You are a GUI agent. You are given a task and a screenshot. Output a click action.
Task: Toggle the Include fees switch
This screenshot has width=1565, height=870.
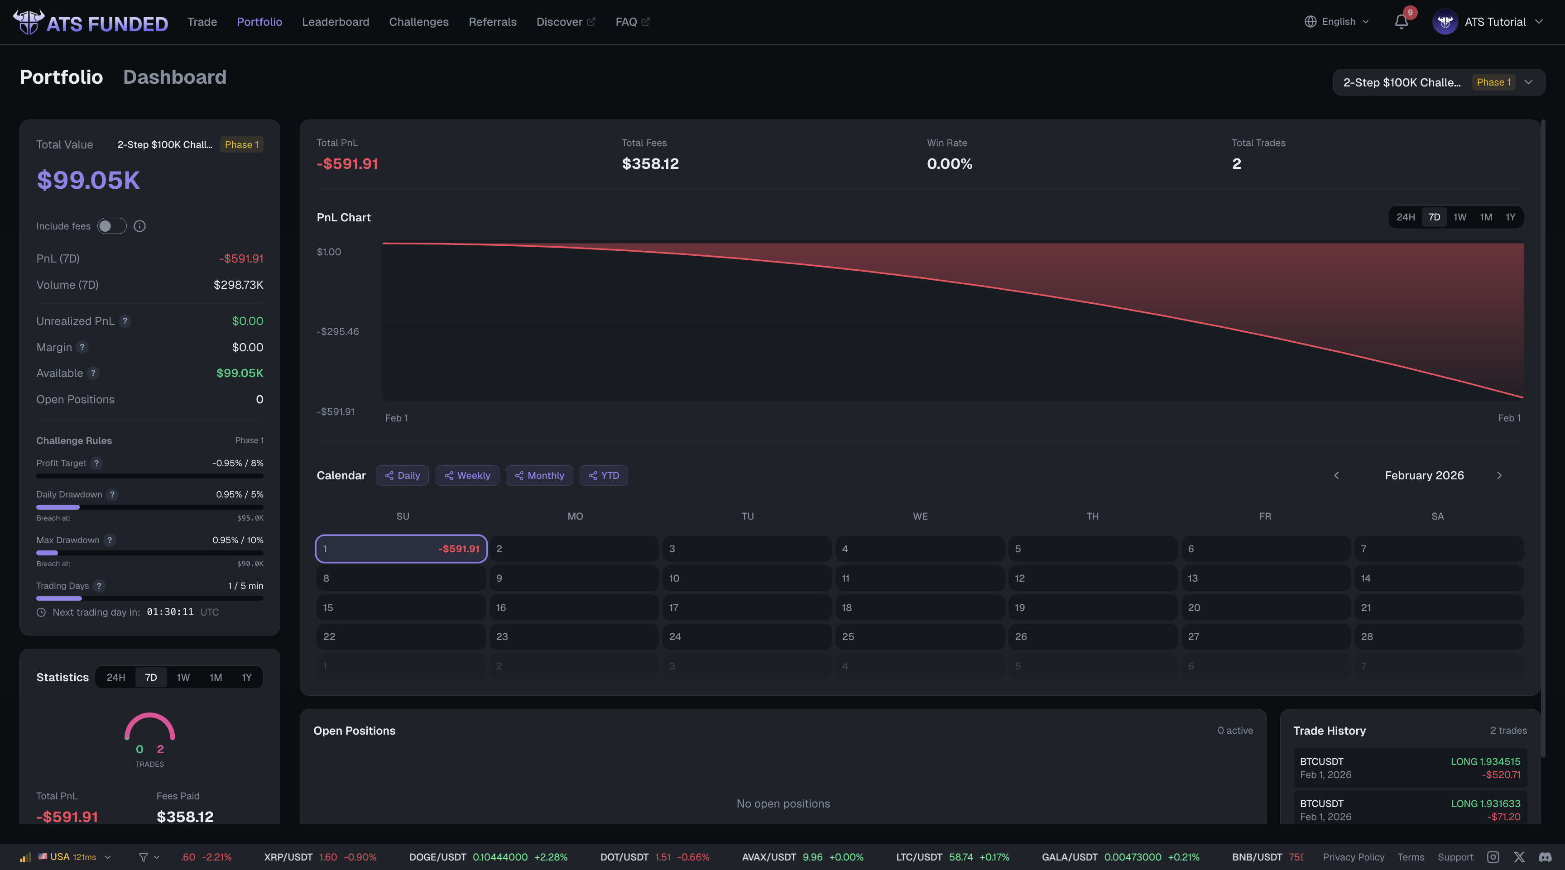[112, 226]
